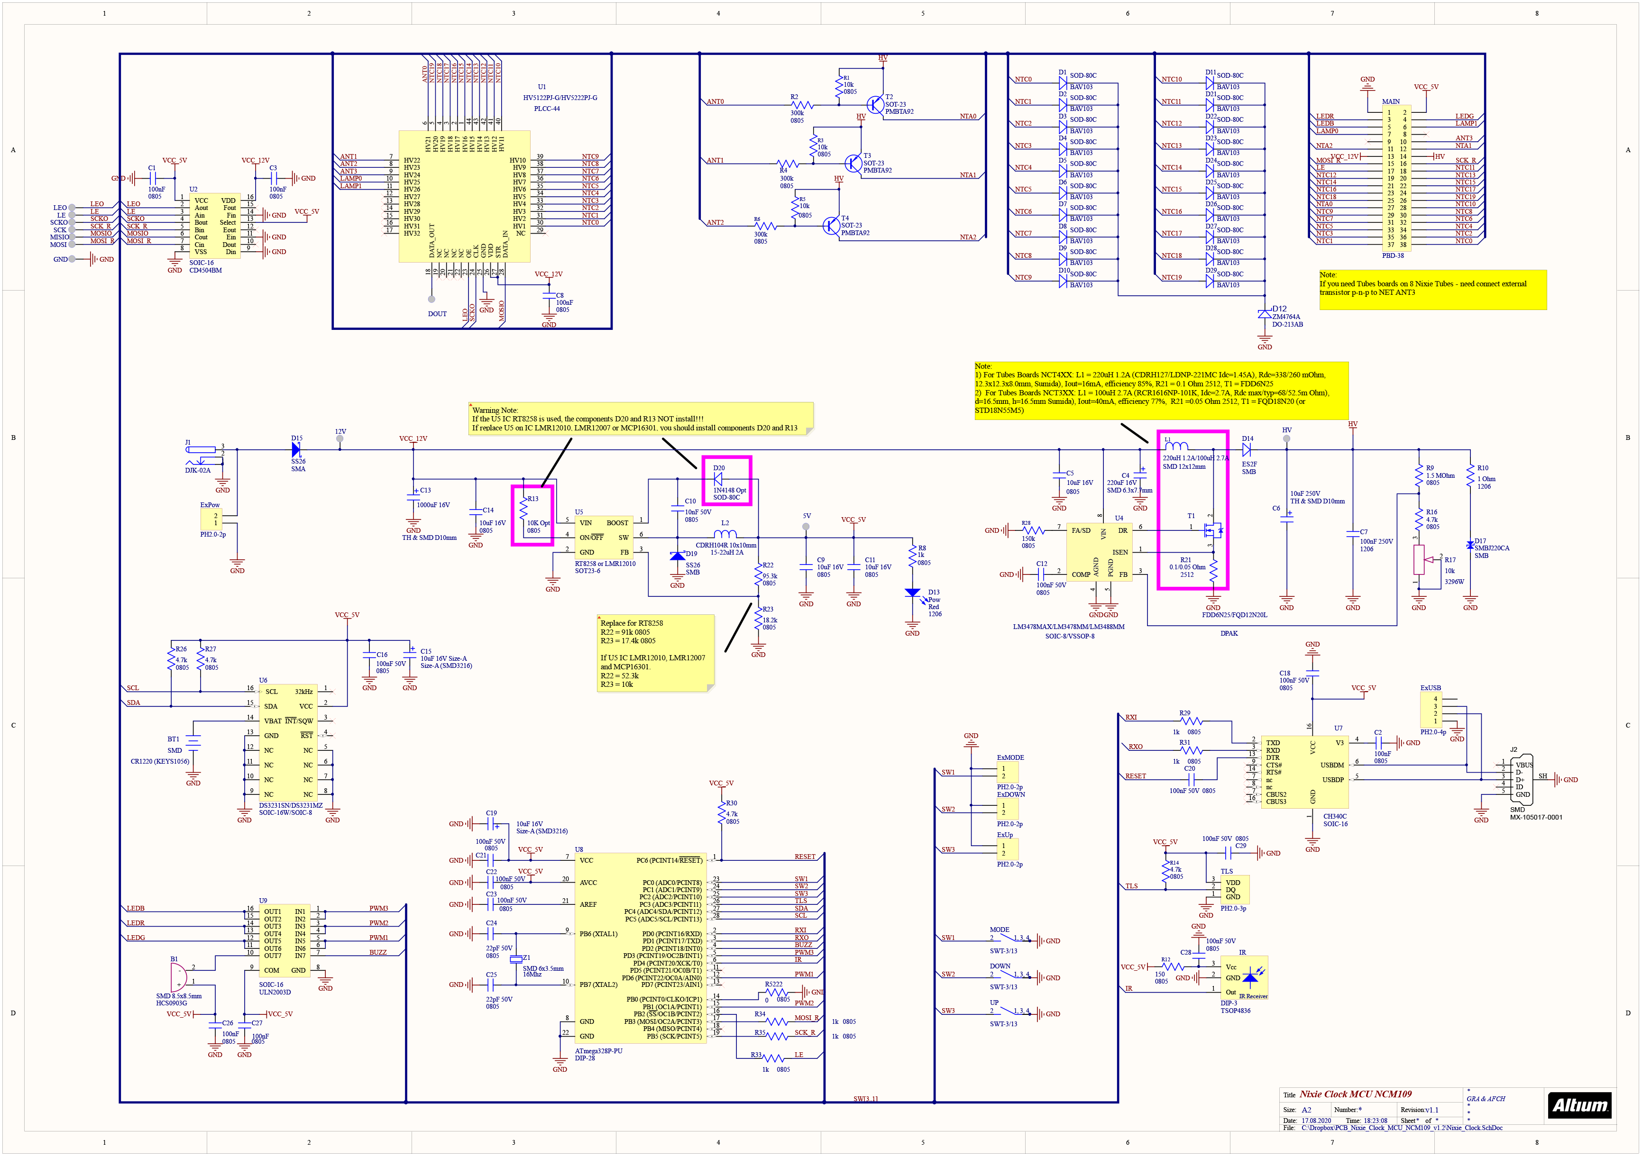1642x1158 pixels.
Task: Select the R13 10K Opt resistor
Action: 523,508
